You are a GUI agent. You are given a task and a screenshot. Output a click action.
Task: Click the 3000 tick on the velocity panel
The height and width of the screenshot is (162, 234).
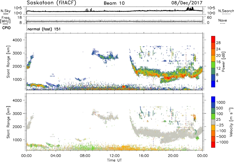(x=17, y=113)
